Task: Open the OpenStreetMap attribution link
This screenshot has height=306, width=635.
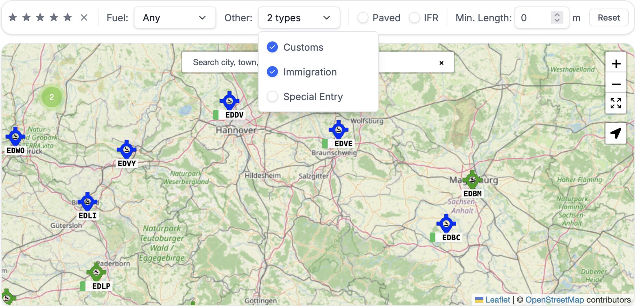Action: pos(554,300)
